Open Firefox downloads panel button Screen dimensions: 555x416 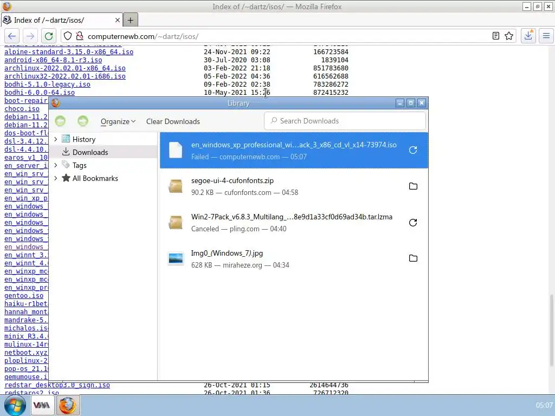pyautogui.click(x=528, y=36)
